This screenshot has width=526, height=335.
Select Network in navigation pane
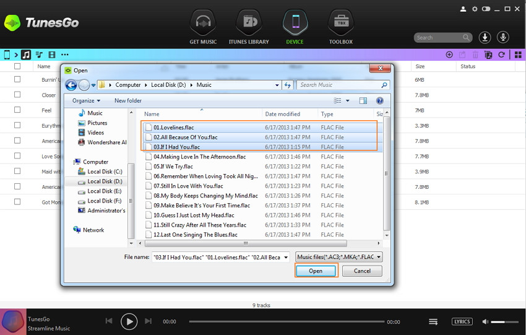93,230
